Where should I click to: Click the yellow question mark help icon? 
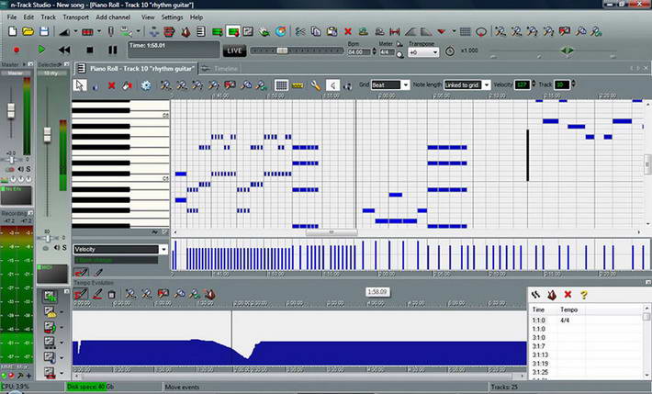pos(583,295)
